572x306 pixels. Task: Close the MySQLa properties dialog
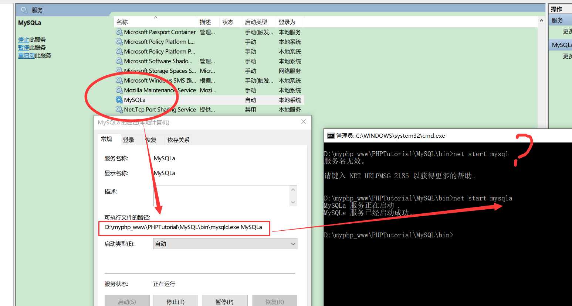[x=304, y=122]
